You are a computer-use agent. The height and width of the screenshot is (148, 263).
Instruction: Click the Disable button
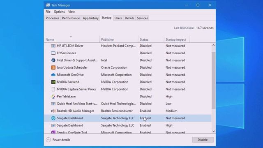[x=203, y=140]
